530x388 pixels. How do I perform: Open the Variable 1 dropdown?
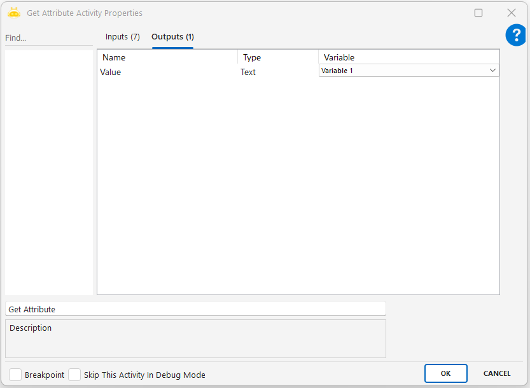[407, 71]
